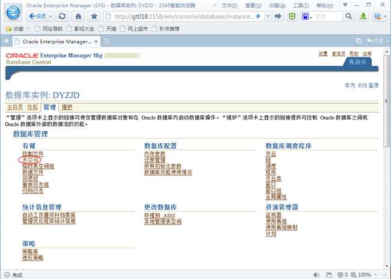The height and width of the screenshot is (279, 391).
Task: Switch to the 主目录 tab
Action: click(x=14, y=107)
